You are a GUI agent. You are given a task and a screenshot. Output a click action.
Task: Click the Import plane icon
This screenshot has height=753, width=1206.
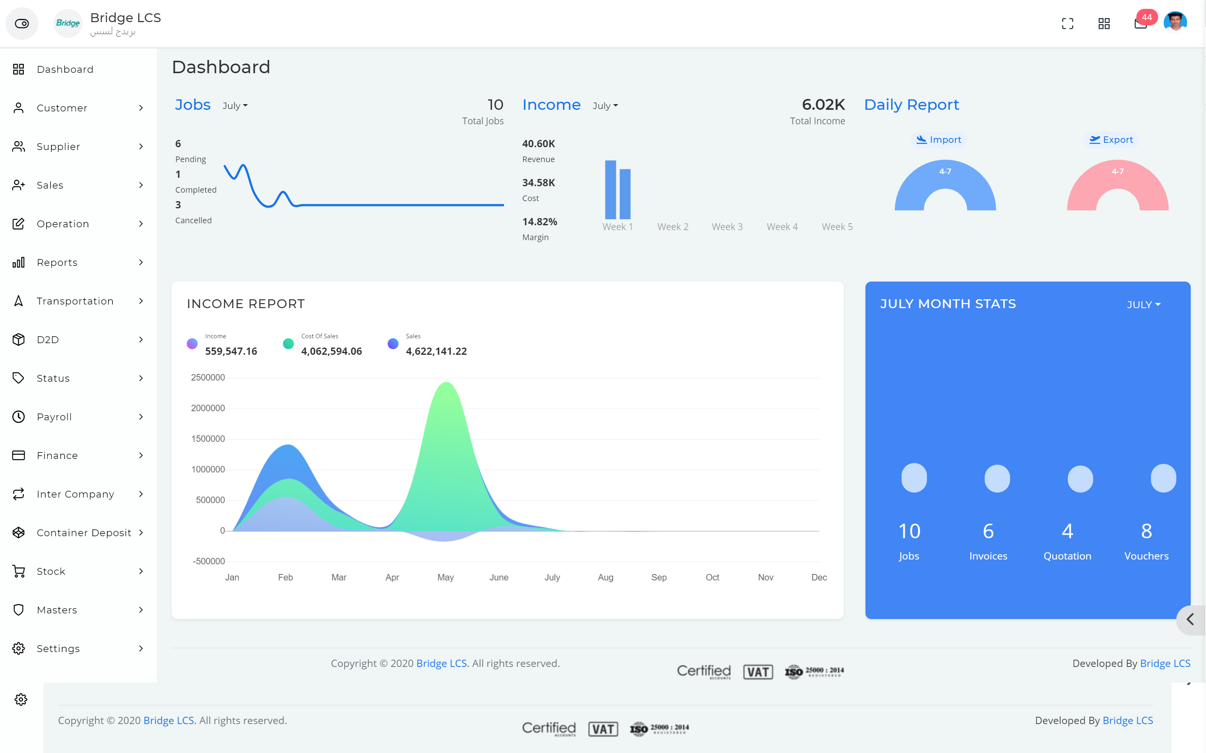tap(921, 140)
